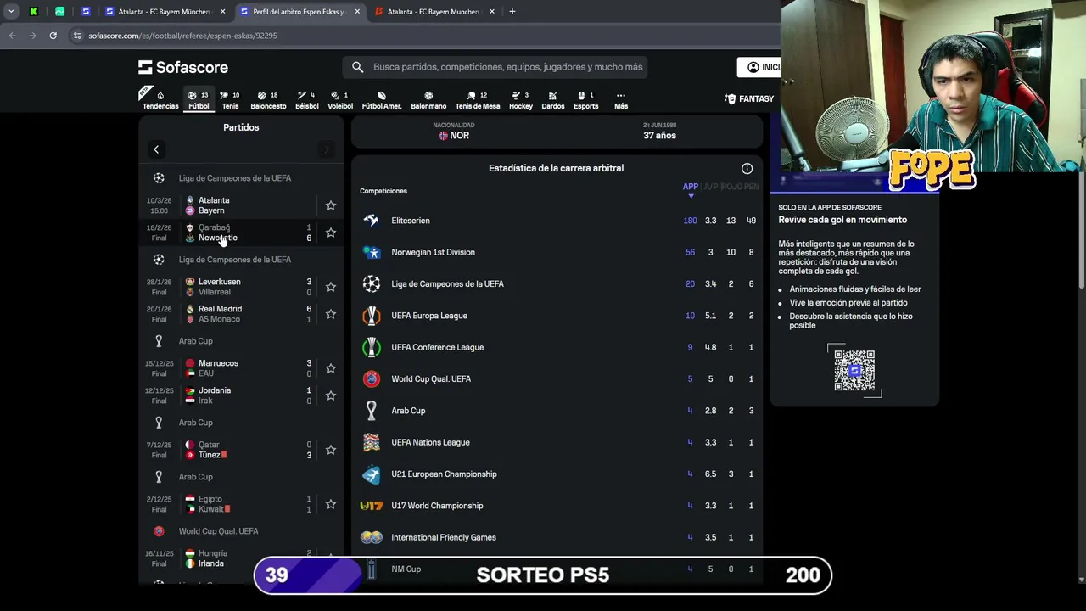Click the Norwegian 1st Division icon
1086x611 pixels.
tap(371, 252)
